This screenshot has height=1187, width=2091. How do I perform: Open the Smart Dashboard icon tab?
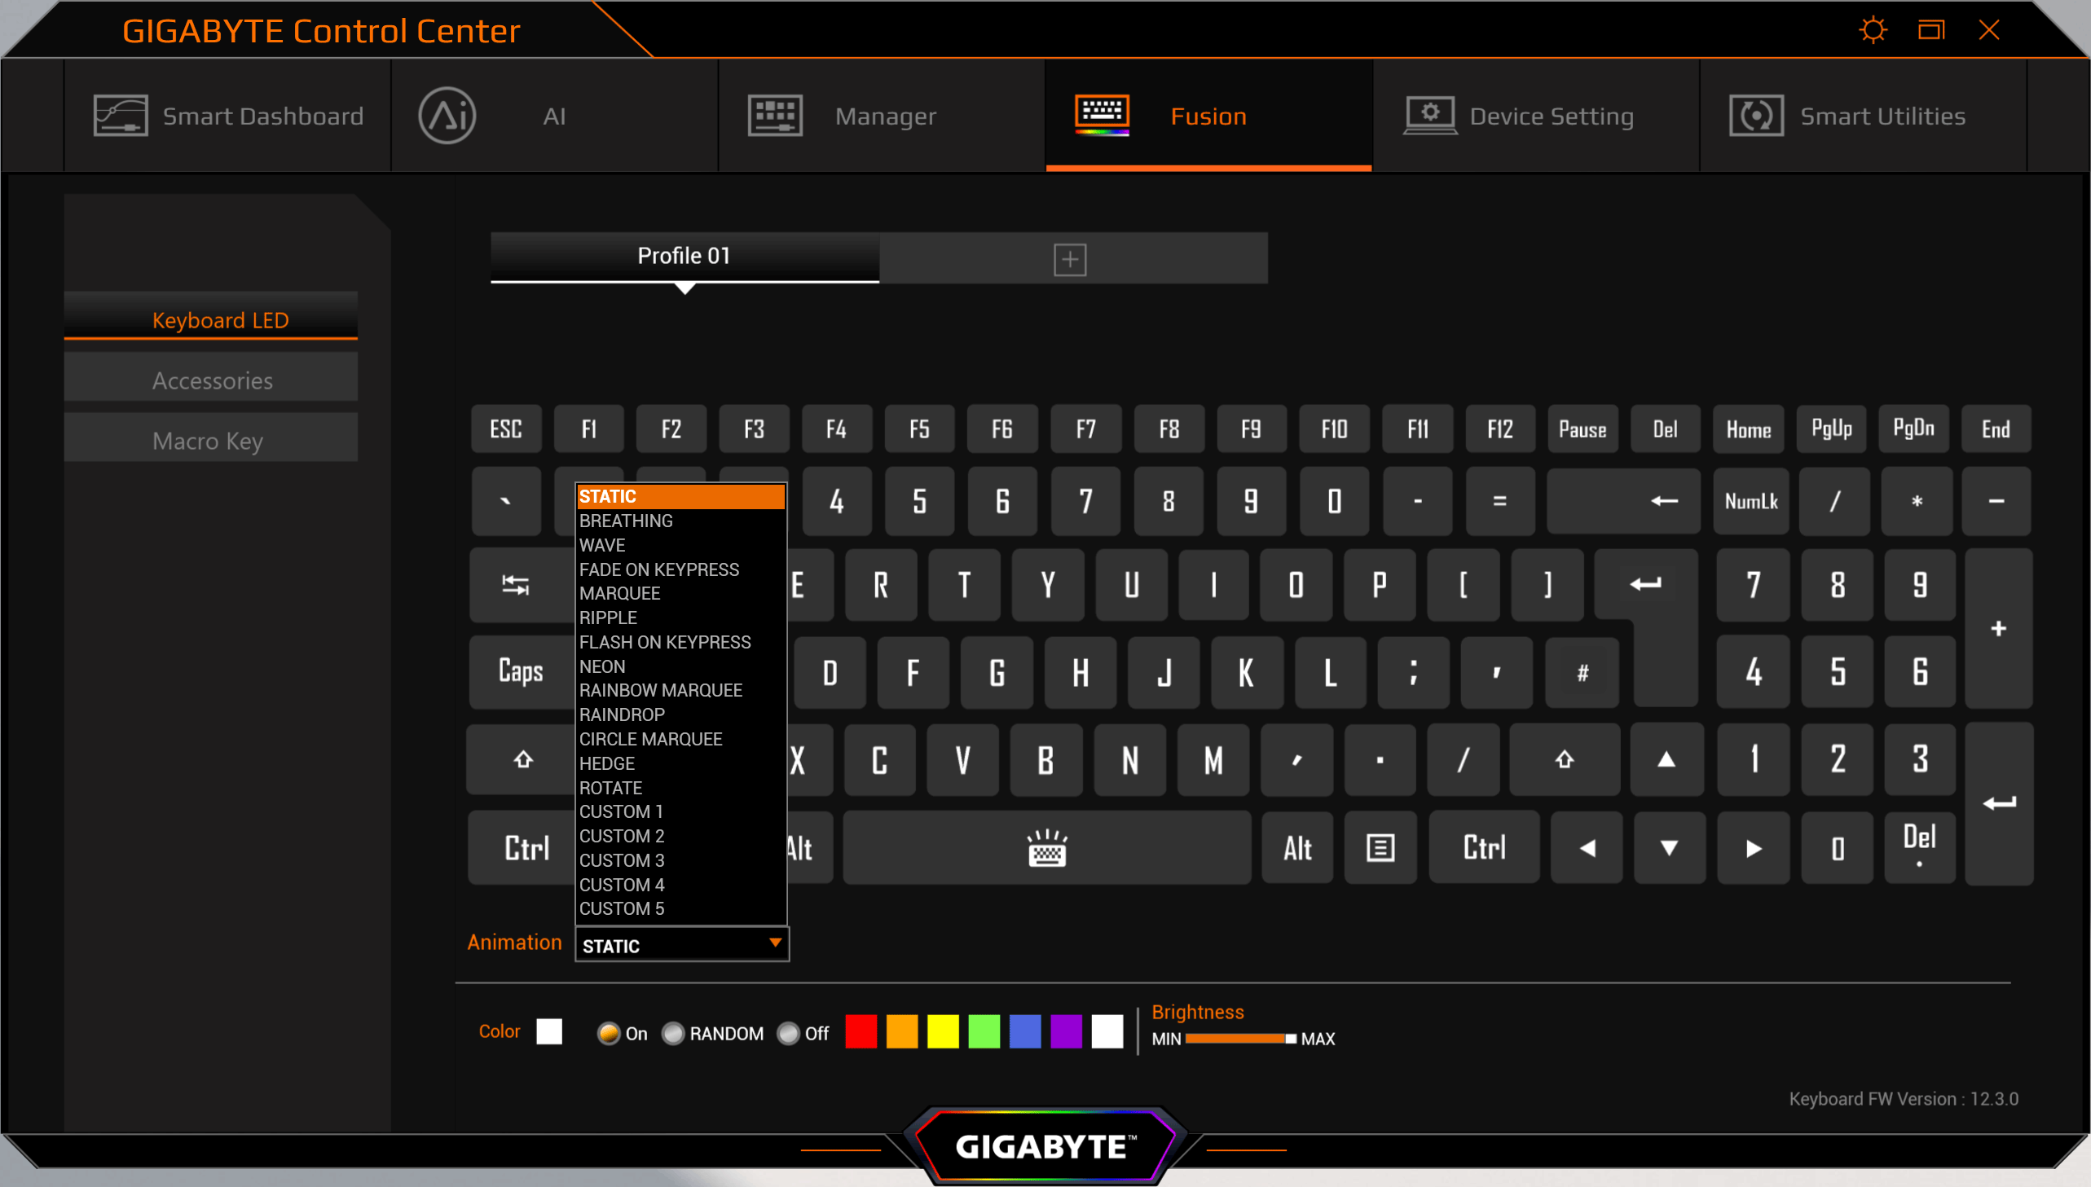pos(120,116)
